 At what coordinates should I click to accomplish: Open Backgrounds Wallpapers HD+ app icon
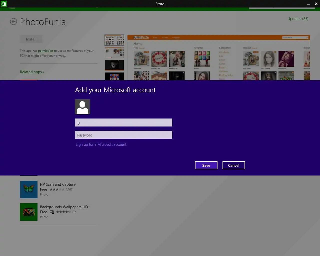click(x=29, y=212)
